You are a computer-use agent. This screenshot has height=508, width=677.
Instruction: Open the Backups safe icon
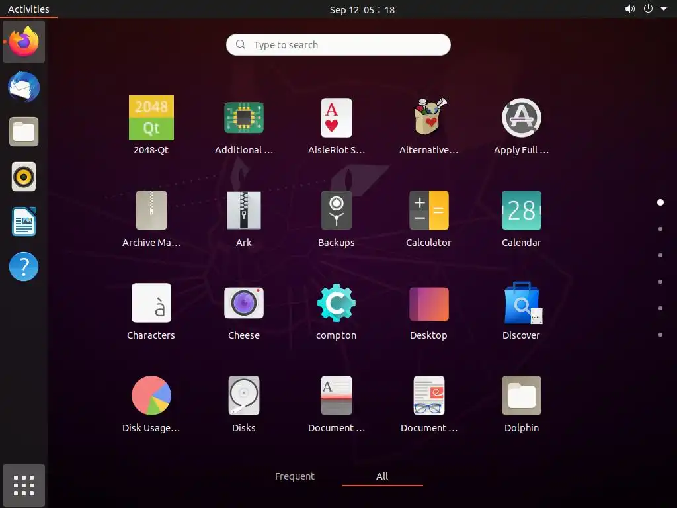(337, 210)
